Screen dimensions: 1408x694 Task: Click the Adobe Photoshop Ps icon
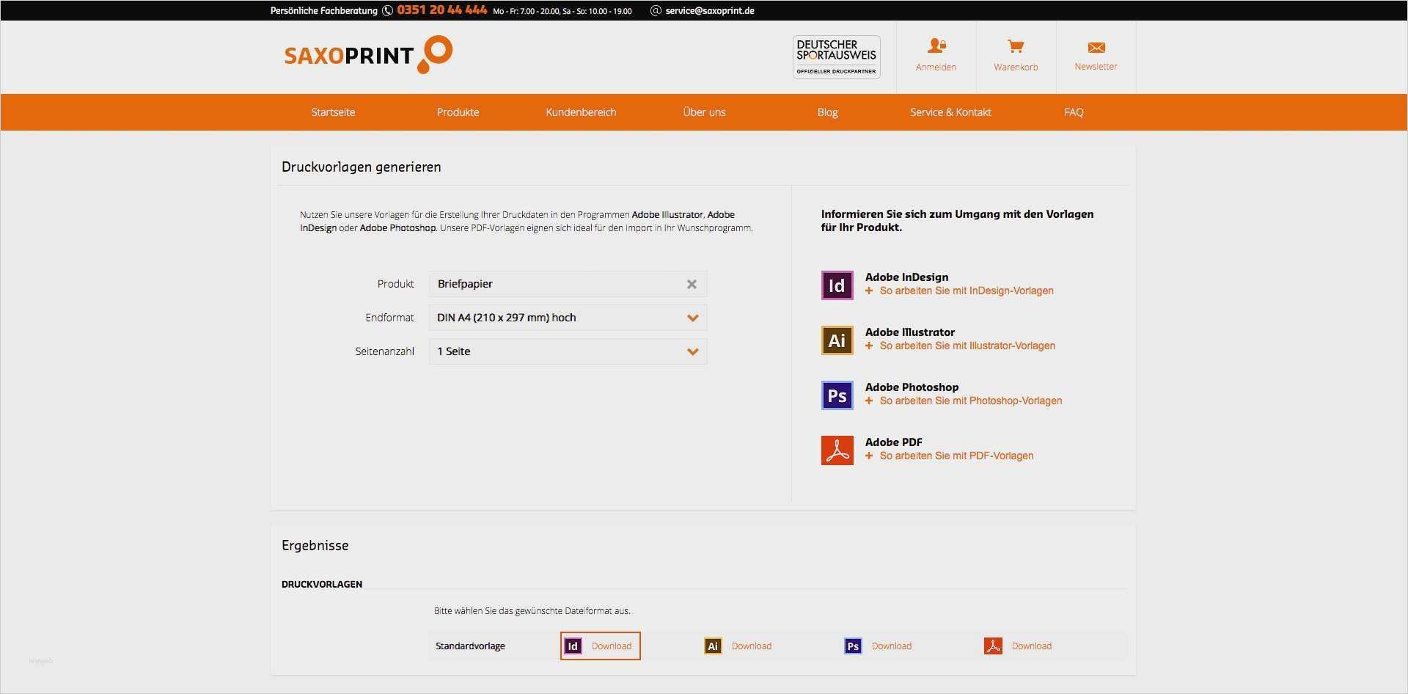(836, 395)
